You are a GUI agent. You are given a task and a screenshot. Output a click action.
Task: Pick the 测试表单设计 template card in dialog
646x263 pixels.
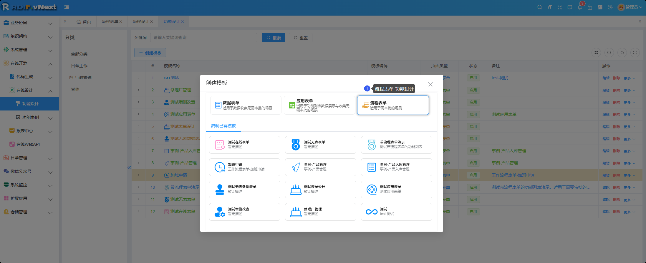[x=320, y=189]
